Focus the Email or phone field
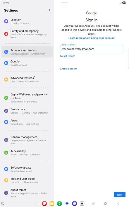This screenshot has width=129, height=207. click(x=92, y=49)
